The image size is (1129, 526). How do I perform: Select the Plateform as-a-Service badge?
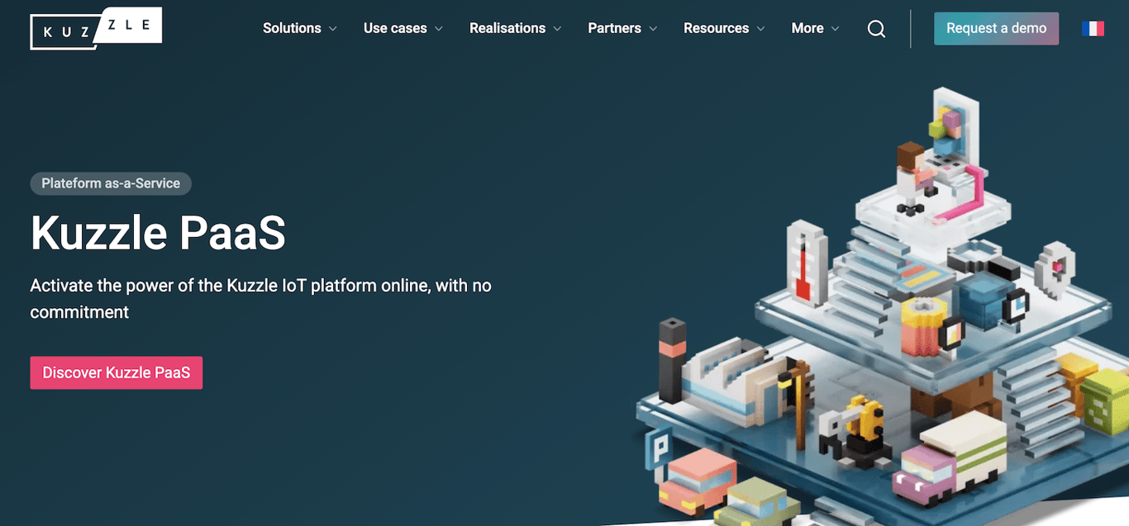[110, 183]
